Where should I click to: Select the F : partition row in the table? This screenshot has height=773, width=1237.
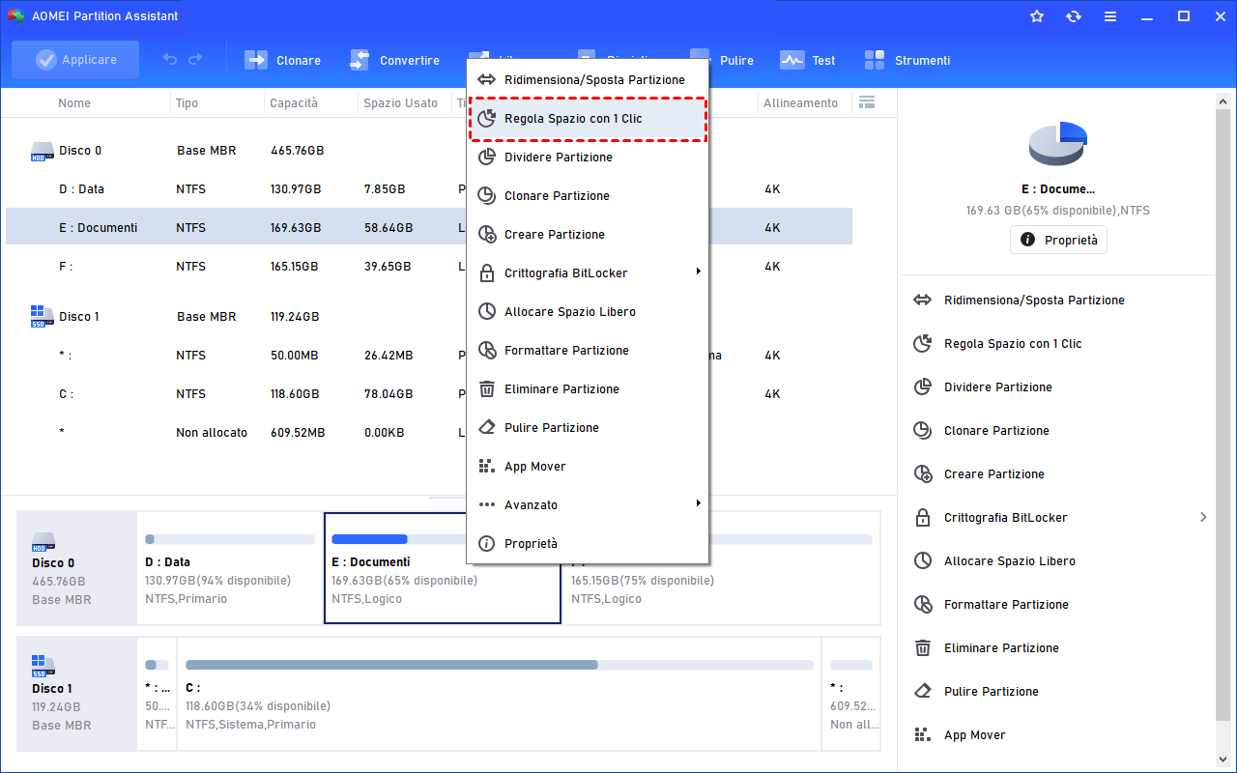coord(429,267)
